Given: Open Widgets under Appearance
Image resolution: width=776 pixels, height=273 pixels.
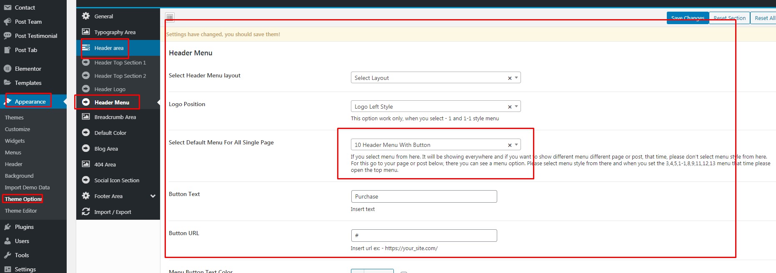Looking at the screenshot, I should coord(15,141).
